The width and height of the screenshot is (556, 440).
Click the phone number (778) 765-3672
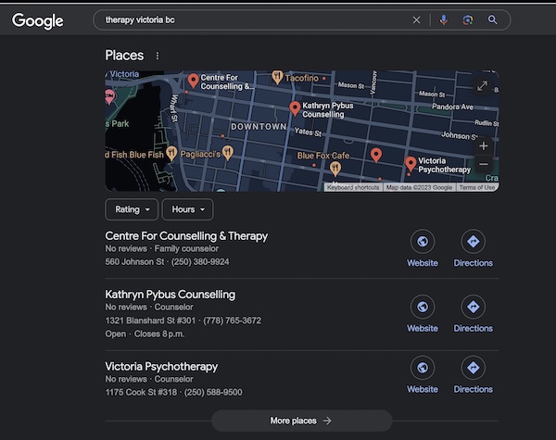pyautogui.click(x=233, y=321)
